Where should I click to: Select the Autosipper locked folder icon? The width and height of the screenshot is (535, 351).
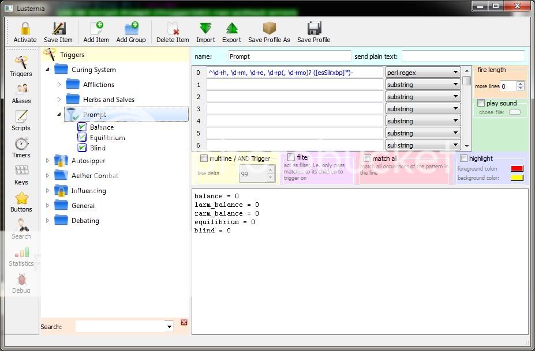(61, 160)
